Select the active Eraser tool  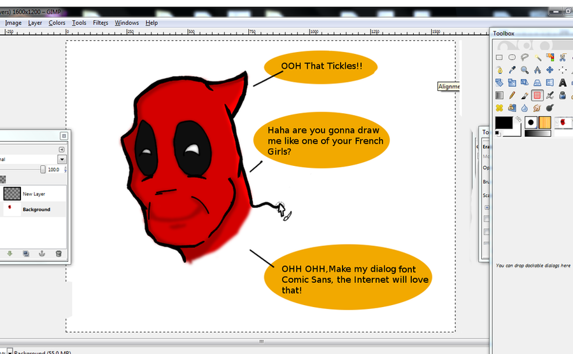tap(537, 95)
